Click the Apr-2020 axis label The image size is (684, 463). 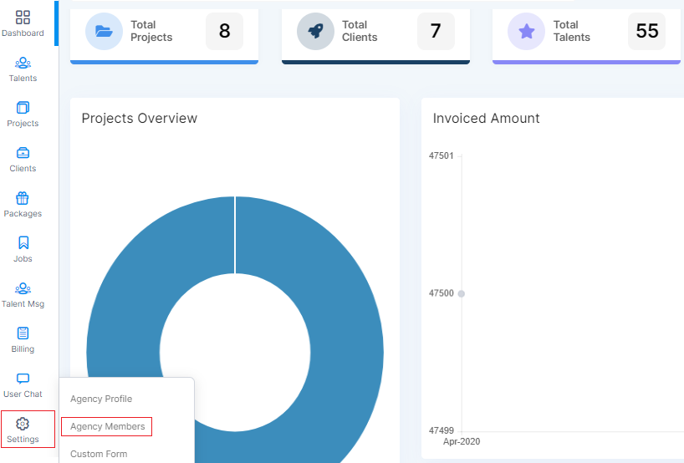(x=462, y=441)
